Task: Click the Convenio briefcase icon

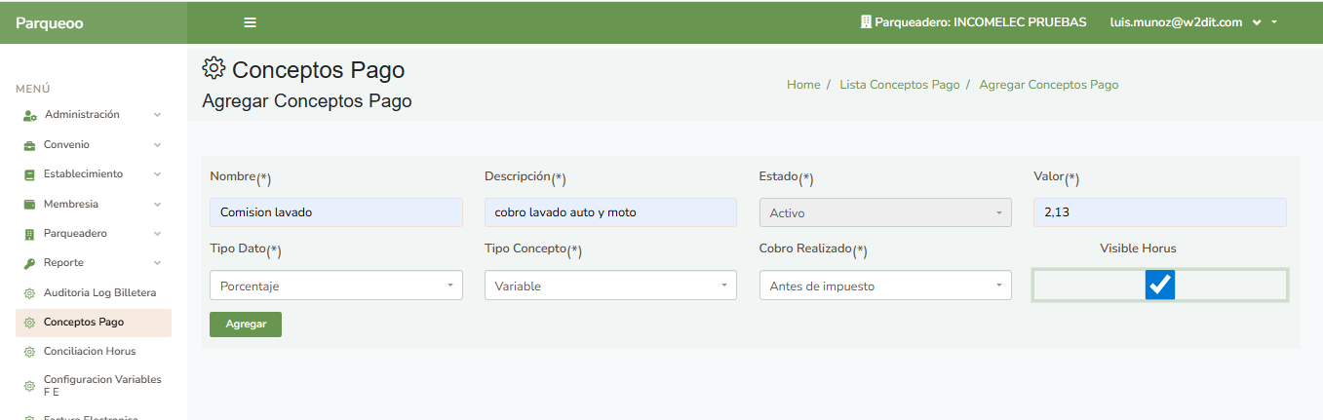Action: [29, 145]
